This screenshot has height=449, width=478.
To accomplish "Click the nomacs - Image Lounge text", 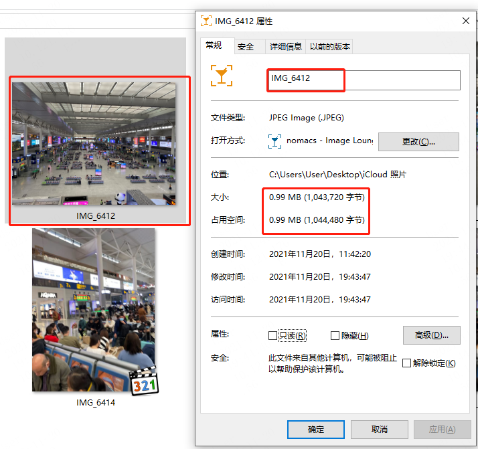I will [x=330, y=141].
